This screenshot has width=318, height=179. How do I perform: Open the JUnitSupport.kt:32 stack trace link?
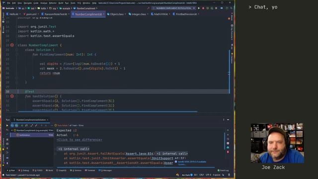pyautogui.click(x=168, y=158)
